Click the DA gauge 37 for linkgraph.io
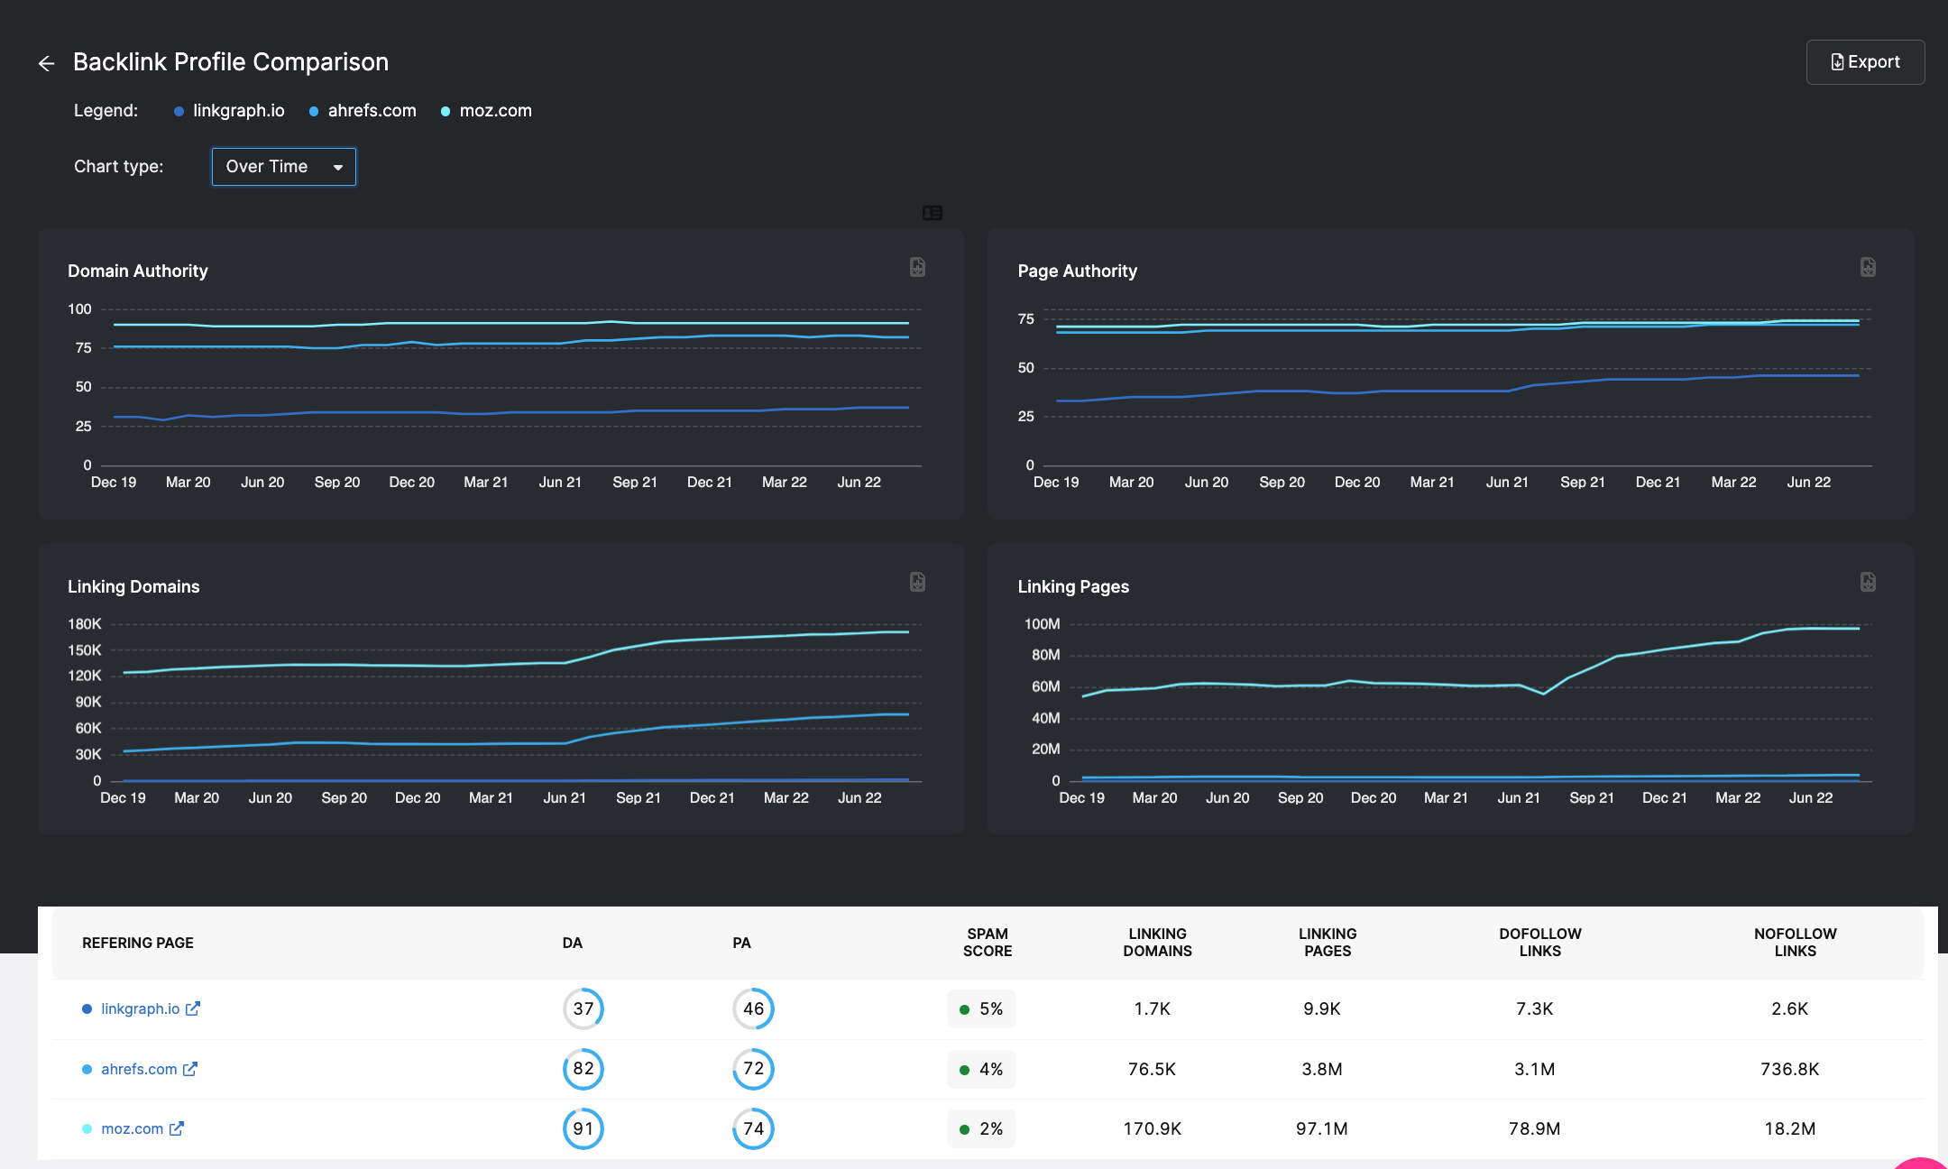Screen dimensions: 1948x1169 click(583, 1008)
